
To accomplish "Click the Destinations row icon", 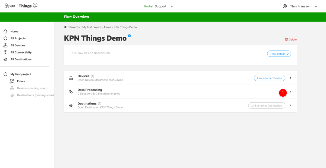I will (x=71, y=105).
